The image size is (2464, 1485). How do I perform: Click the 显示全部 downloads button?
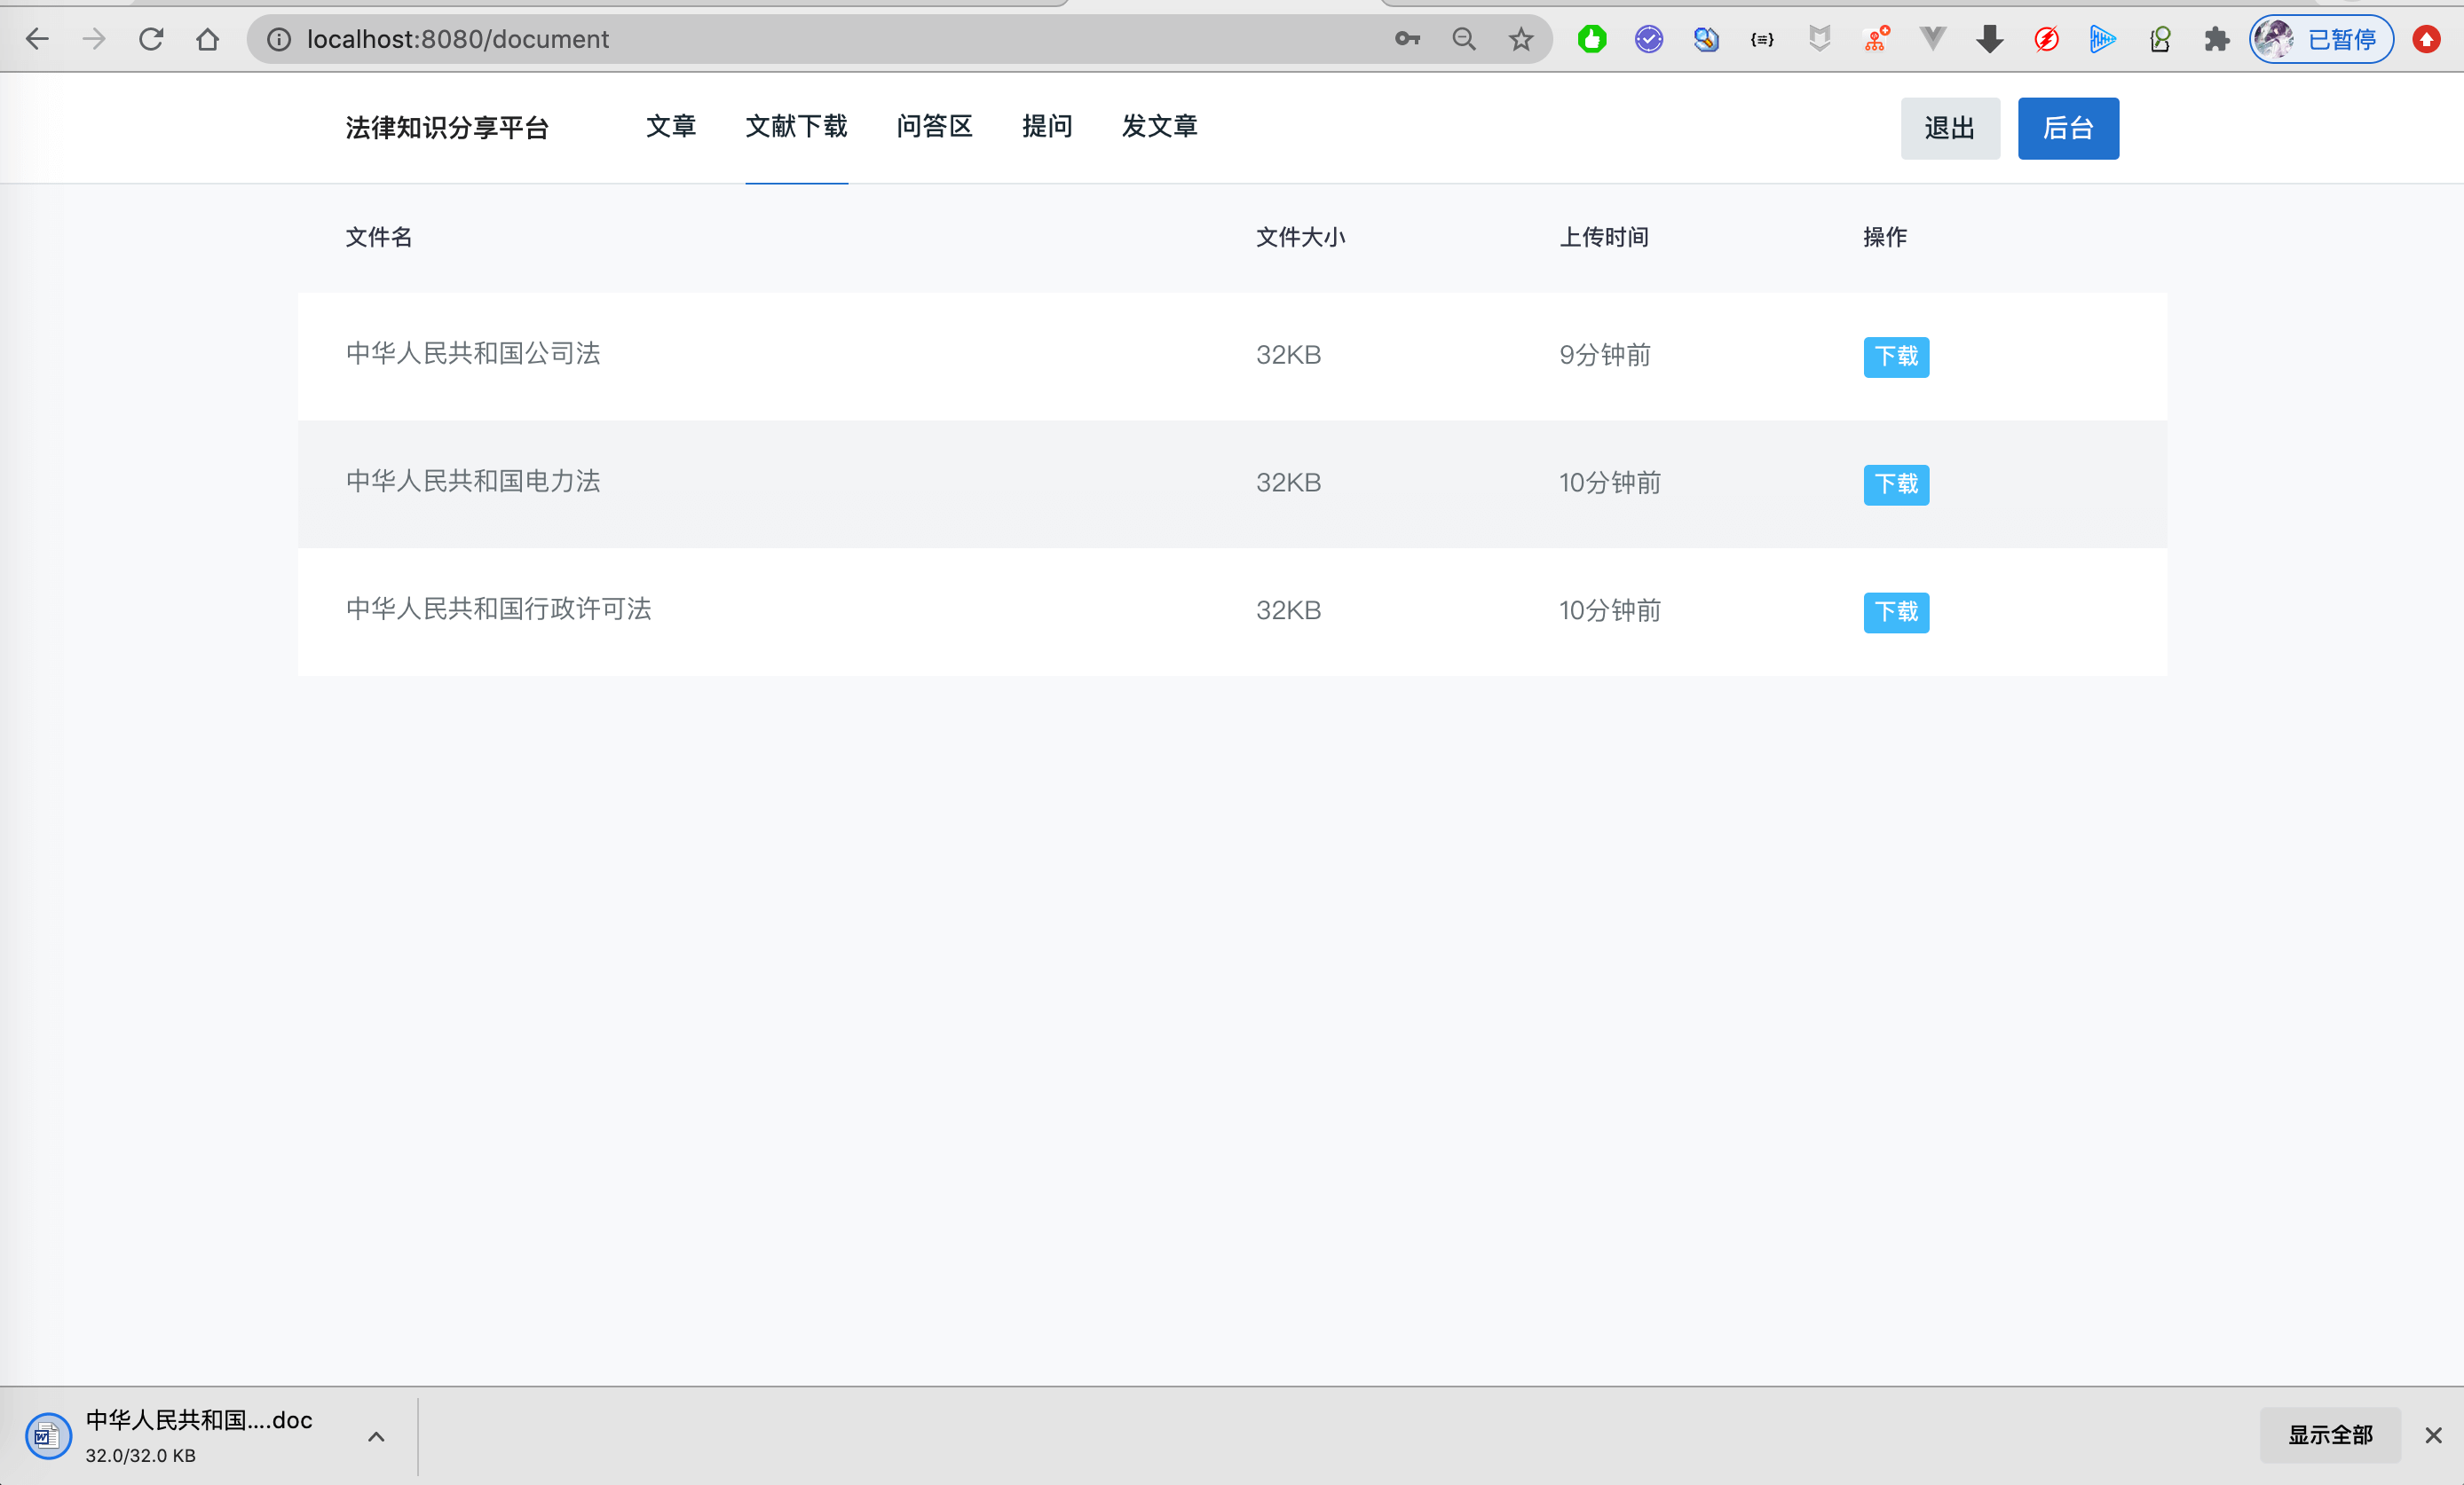pos(2329,1435)
